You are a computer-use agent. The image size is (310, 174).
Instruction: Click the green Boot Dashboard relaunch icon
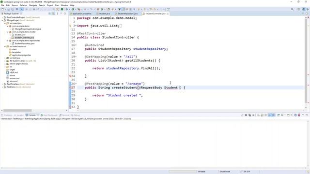click(62, 9)
